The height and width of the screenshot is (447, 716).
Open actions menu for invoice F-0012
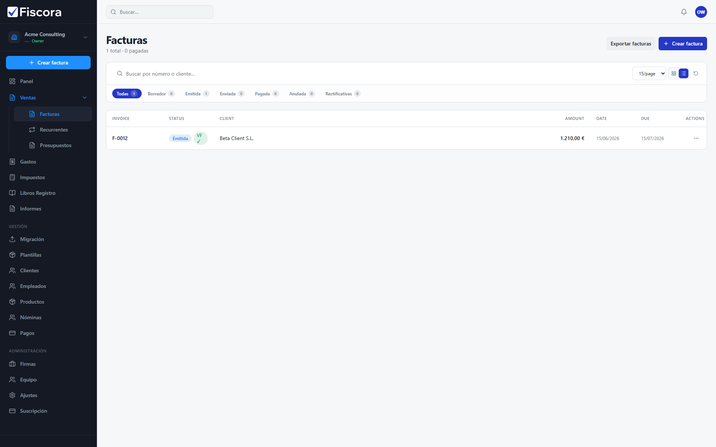(x=696, y=138)
